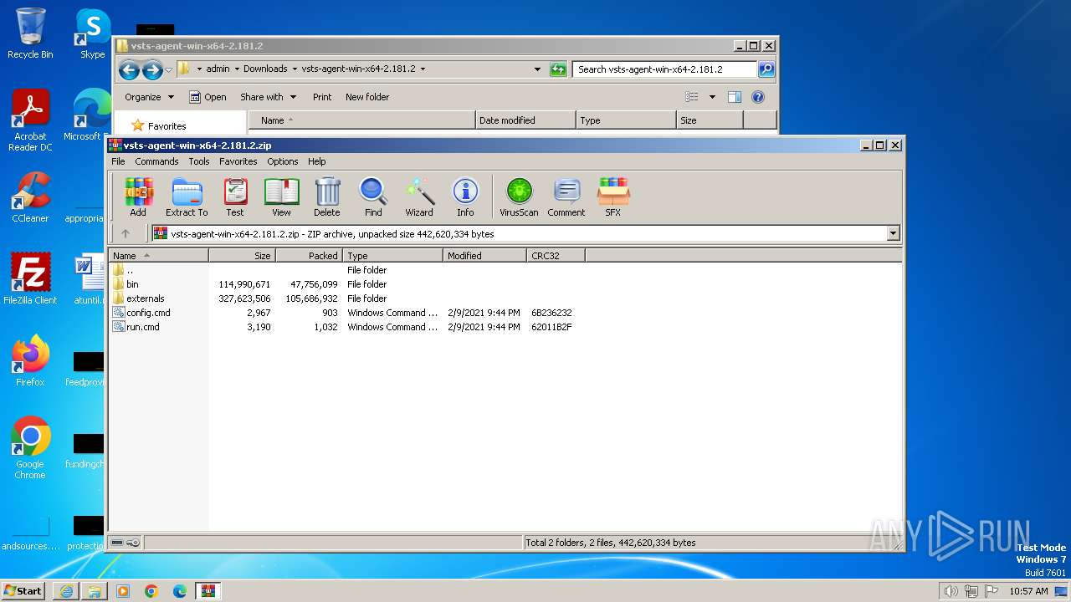This screenshot has height=602, width=1071.
Task: Expand admin breadcrumb arrow in Explorer
Action: tap(237, 69)
